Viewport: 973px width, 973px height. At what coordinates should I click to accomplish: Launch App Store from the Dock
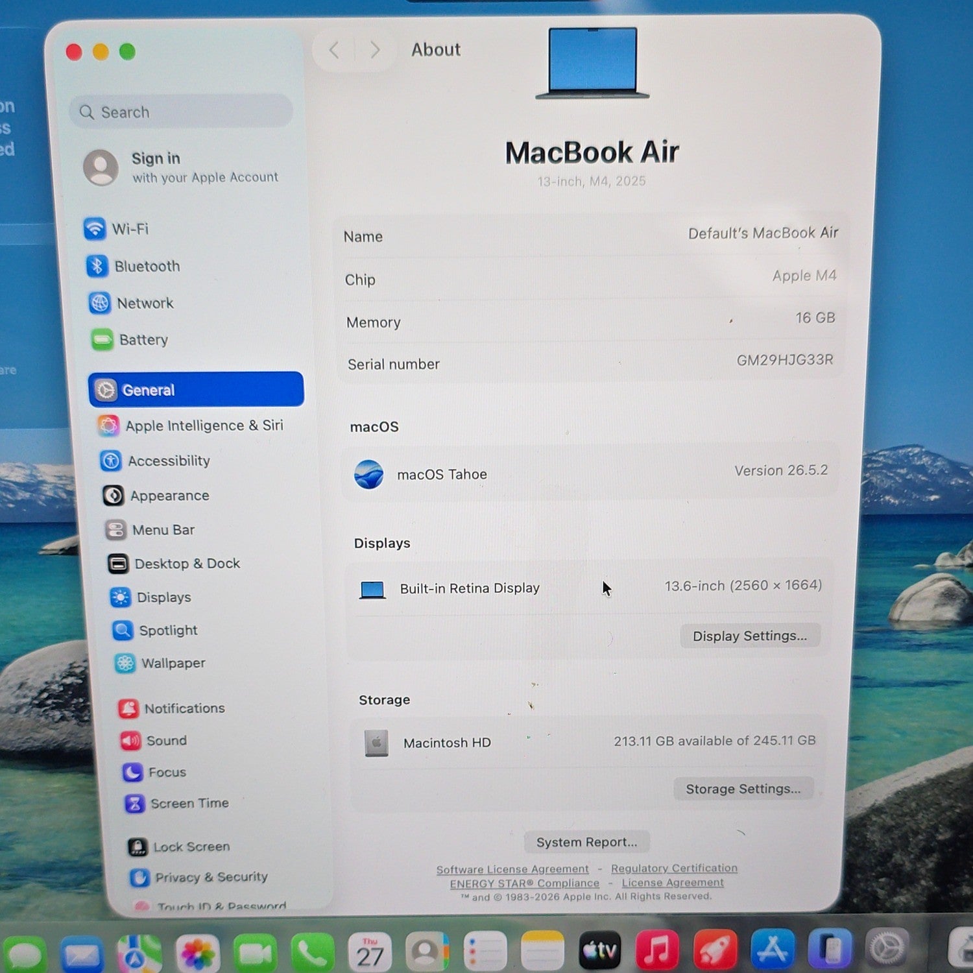click(772, 950)
